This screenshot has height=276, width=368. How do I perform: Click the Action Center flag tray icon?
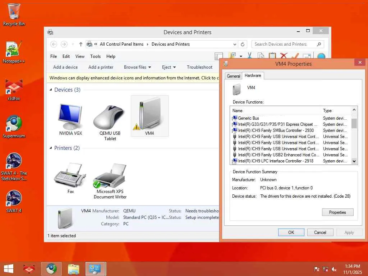click(x=317, y=269)
